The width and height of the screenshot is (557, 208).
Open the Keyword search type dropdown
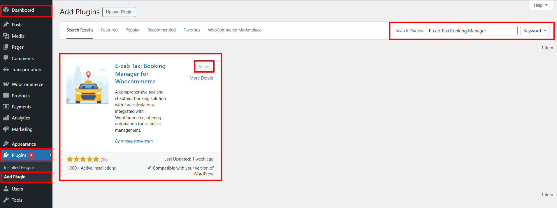click(535, 31)
